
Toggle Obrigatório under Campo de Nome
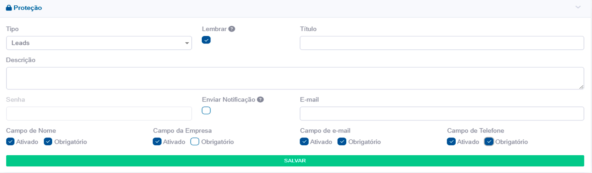pyautogui.click(x=48, y=142)
